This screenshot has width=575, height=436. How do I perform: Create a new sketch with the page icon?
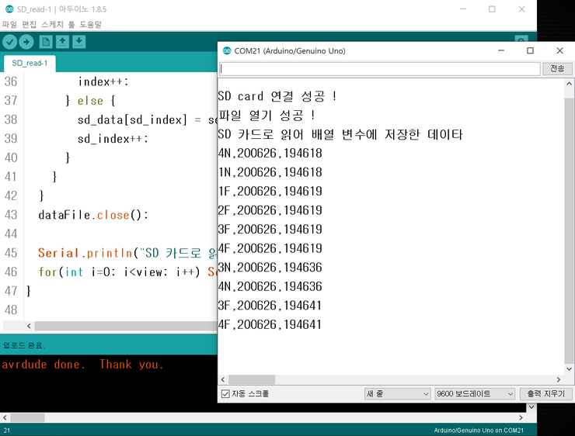pyautogui.click(x=46, y=42)
